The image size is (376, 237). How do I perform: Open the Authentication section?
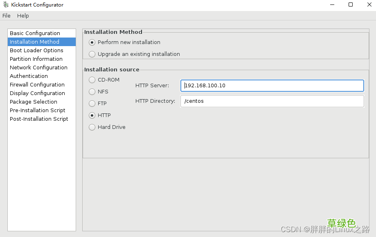tap(29, 76)
